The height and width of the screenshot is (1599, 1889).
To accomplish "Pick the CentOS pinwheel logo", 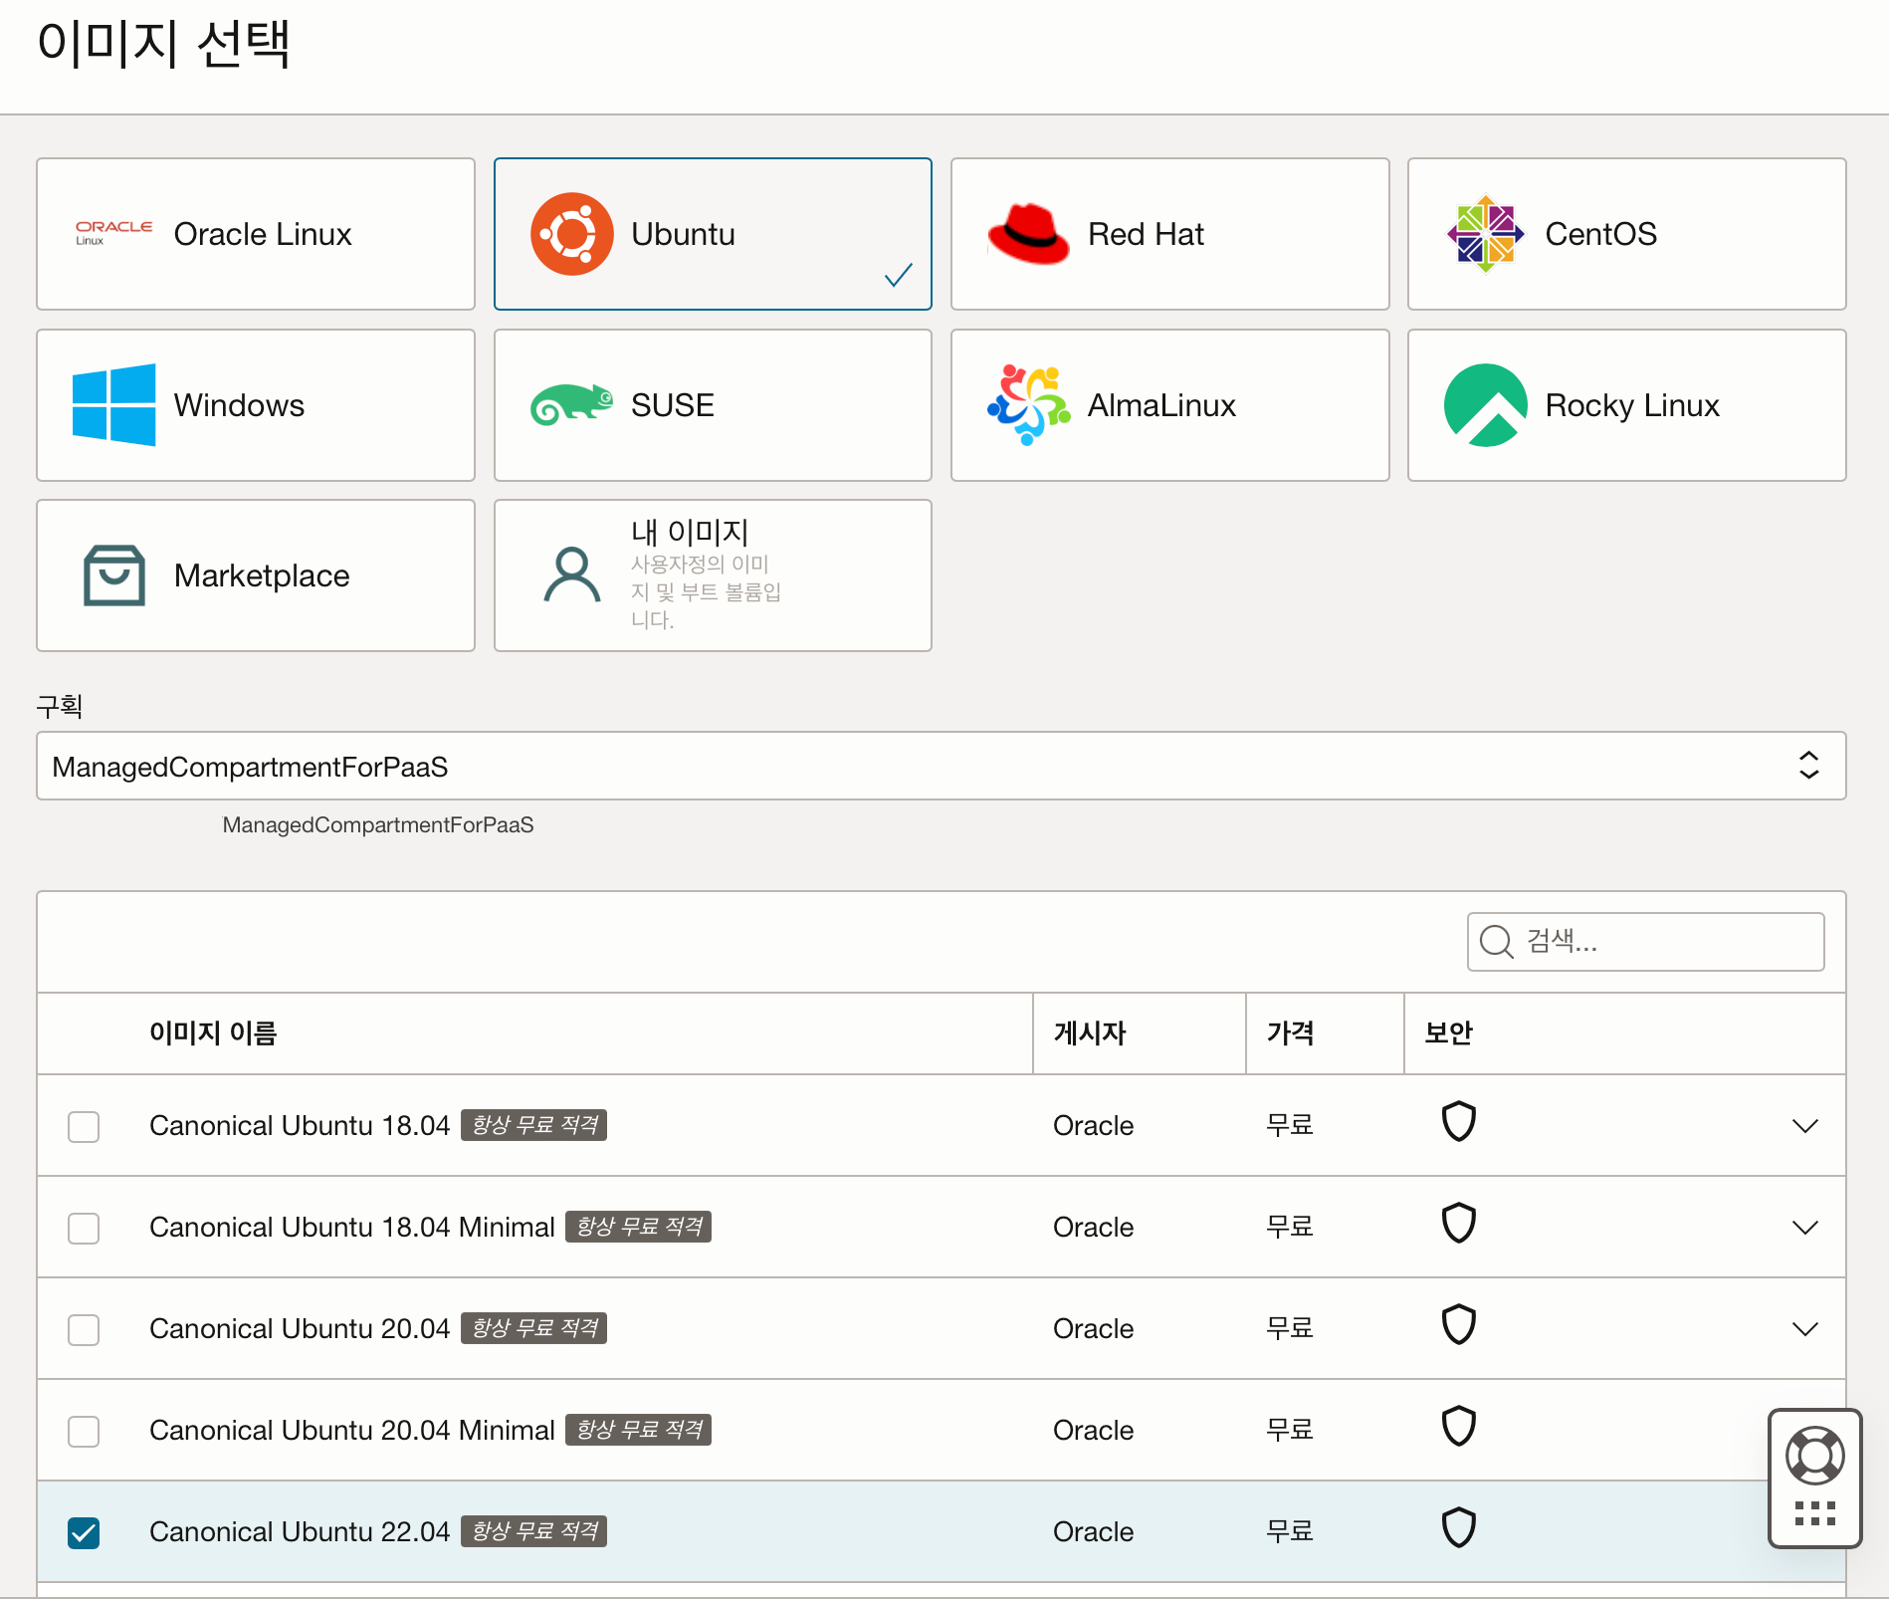I will coord(1485,234).
